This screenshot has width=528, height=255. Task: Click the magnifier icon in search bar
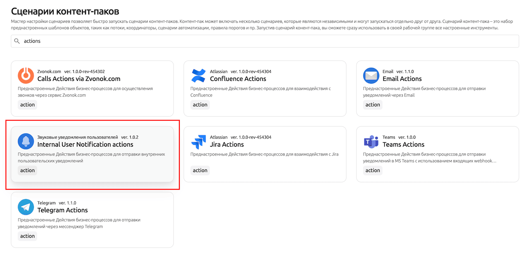coord(17,41)
